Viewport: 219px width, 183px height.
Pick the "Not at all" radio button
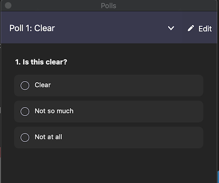point(25,137)
